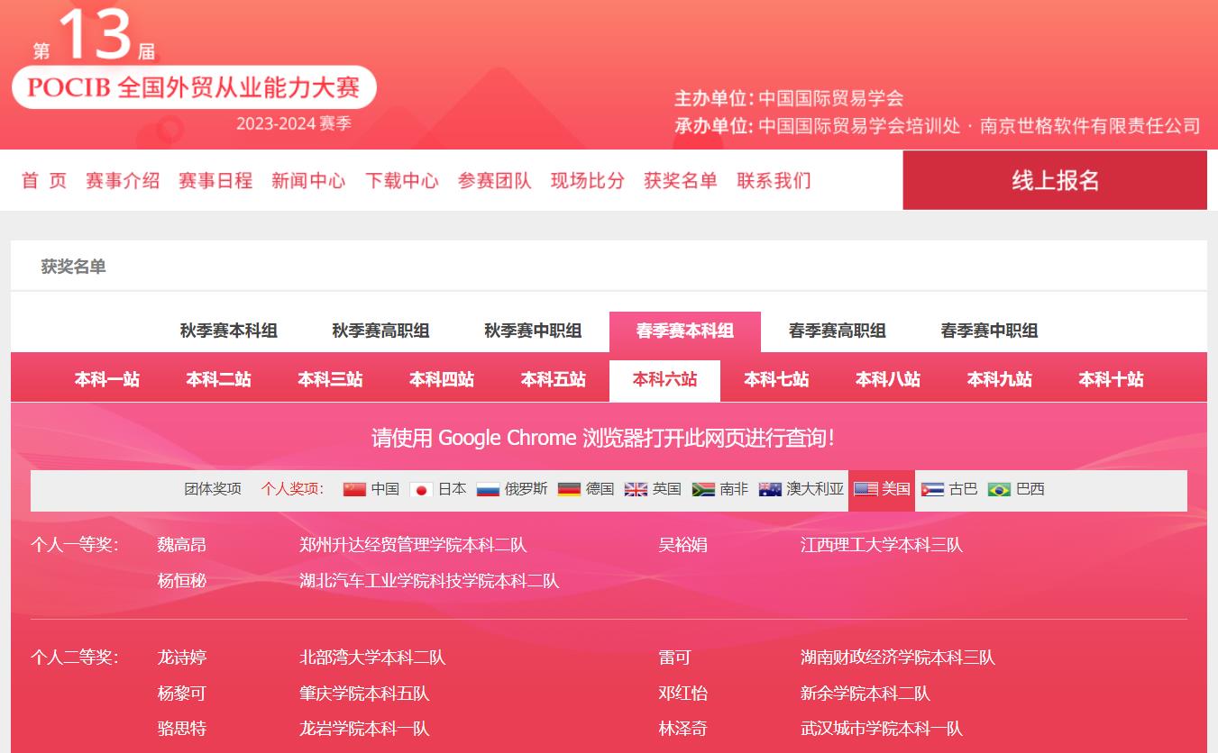Click the China flag icon

pyautogui.click(x=354, y=489)
